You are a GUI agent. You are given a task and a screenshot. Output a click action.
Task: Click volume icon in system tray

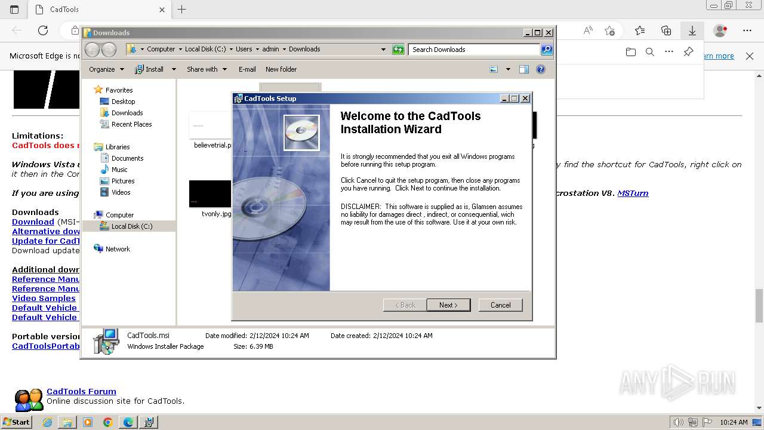click(x=678, y=422)
